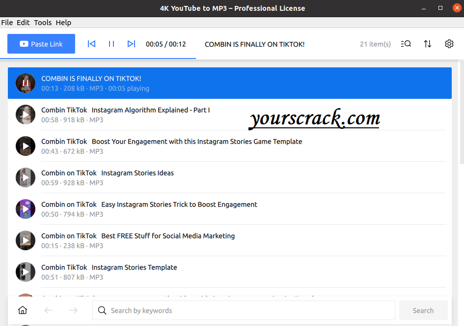Close the 4K YouTube to MP3 window
Screen dimensions: 464x326
pos(457,8)
